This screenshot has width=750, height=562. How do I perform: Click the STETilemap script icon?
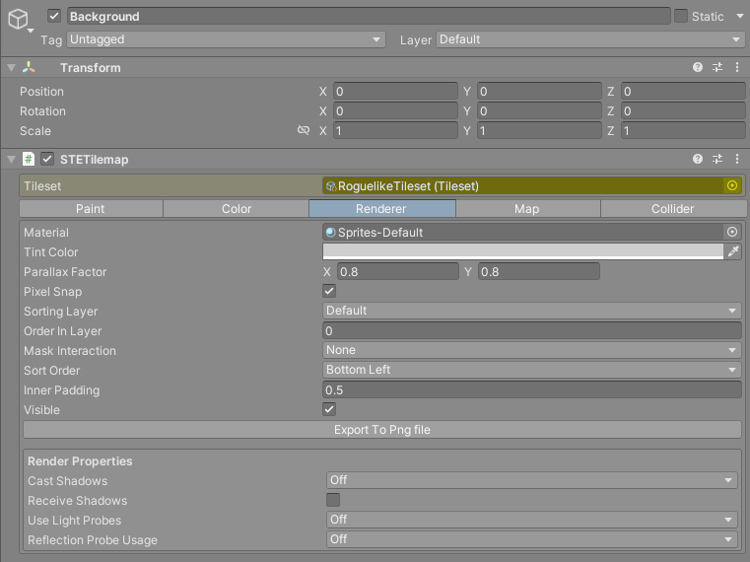29,159
